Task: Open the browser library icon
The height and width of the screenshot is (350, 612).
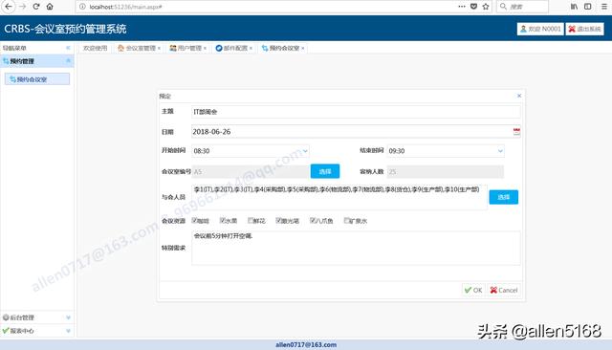Action: point(574,7)
